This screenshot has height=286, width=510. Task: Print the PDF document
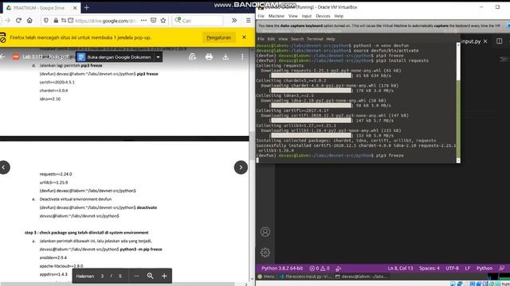coord(209,57)
